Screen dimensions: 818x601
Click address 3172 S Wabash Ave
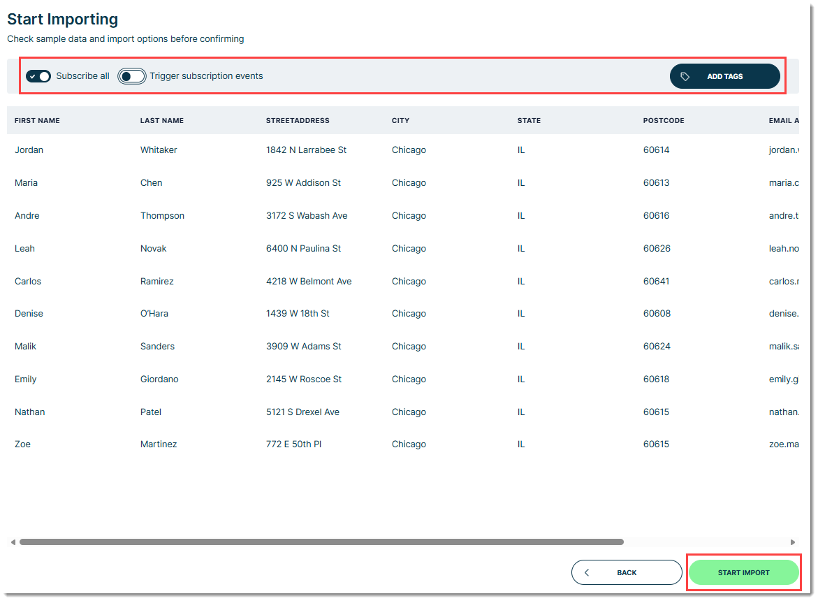[306, 215]
